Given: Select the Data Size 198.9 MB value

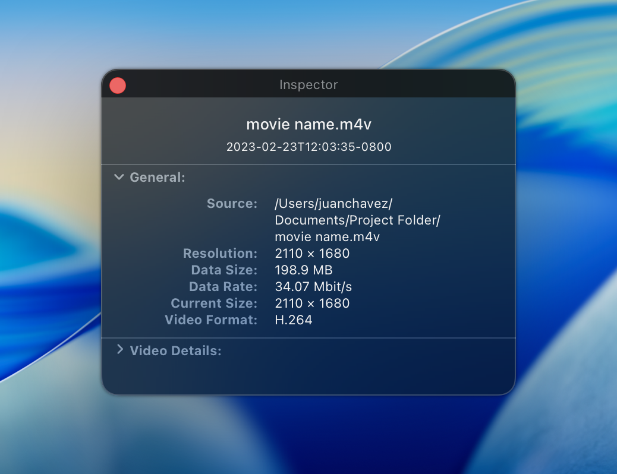Looking at the screenshot, I should (x=304, y=270).
